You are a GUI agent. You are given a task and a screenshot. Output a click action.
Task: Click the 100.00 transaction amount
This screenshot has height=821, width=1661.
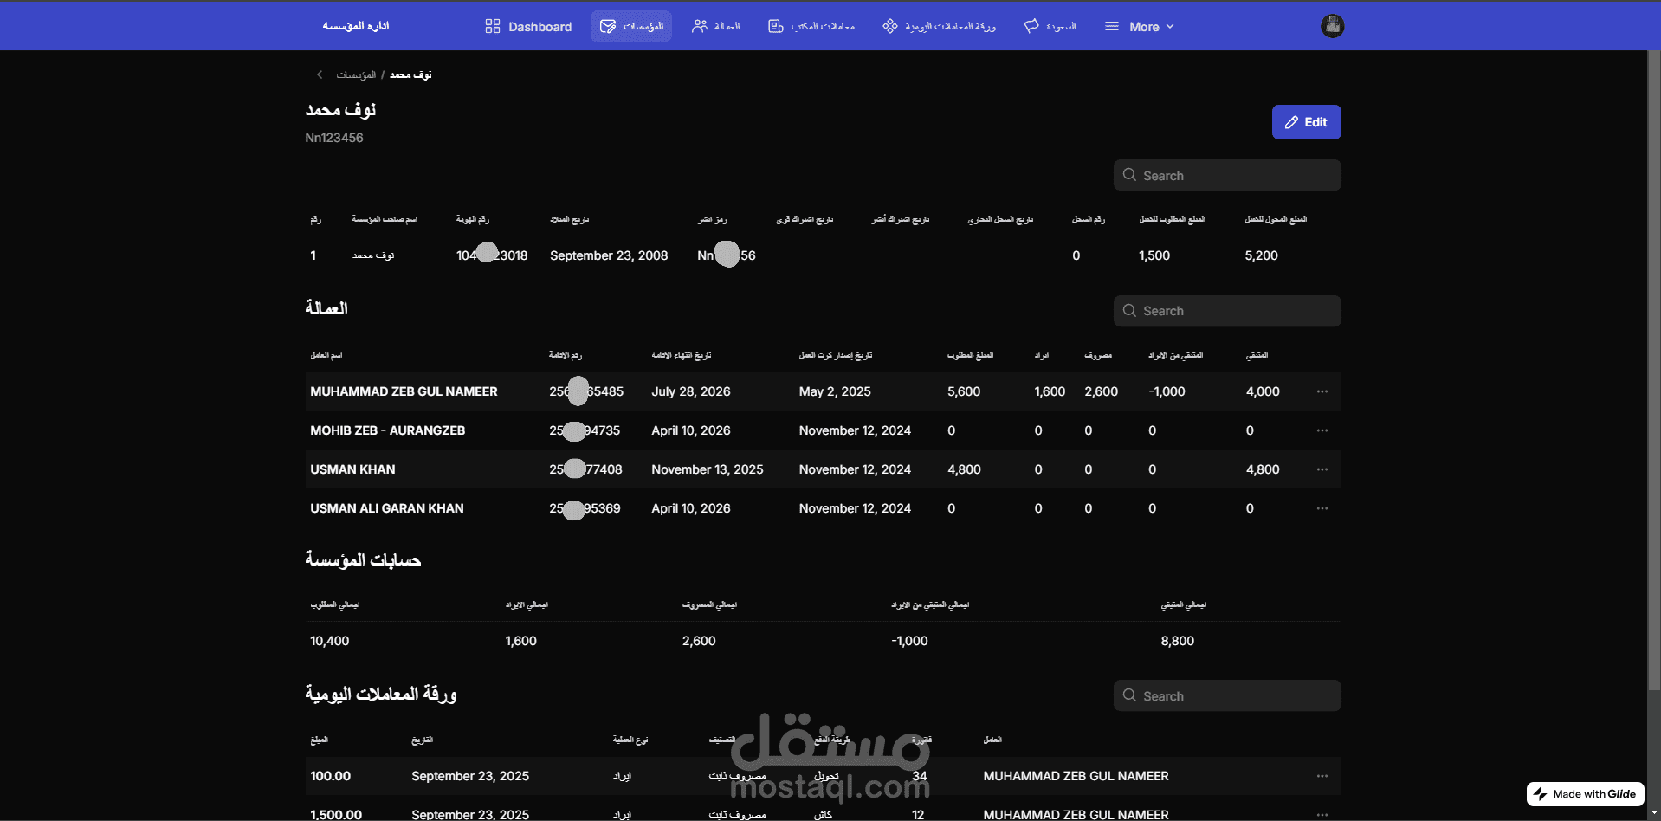pyautogui.click(x=331, y=776)
